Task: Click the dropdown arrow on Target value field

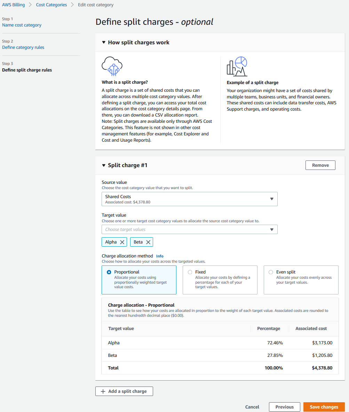Action: [x=272, y=229]
